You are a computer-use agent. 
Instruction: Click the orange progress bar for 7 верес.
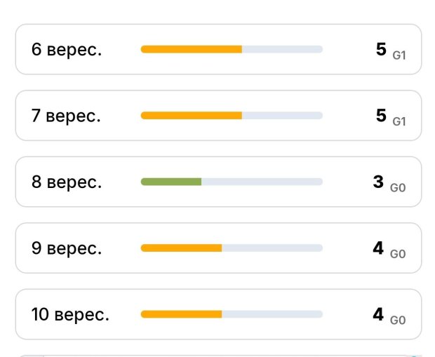pos(192,116)
